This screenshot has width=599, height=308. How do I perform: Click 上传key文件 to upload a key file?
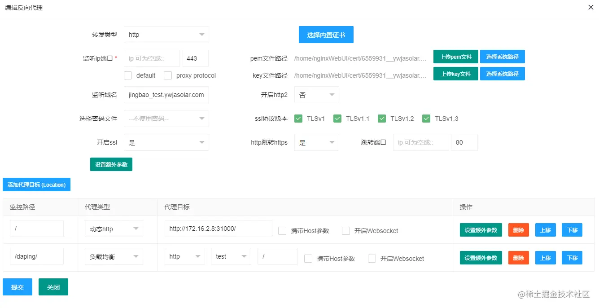[x=455, y=74]
